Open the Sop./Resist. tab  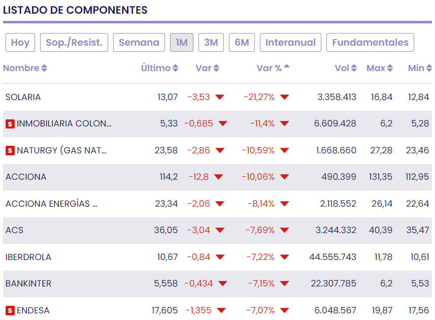[x=74, y=43]
